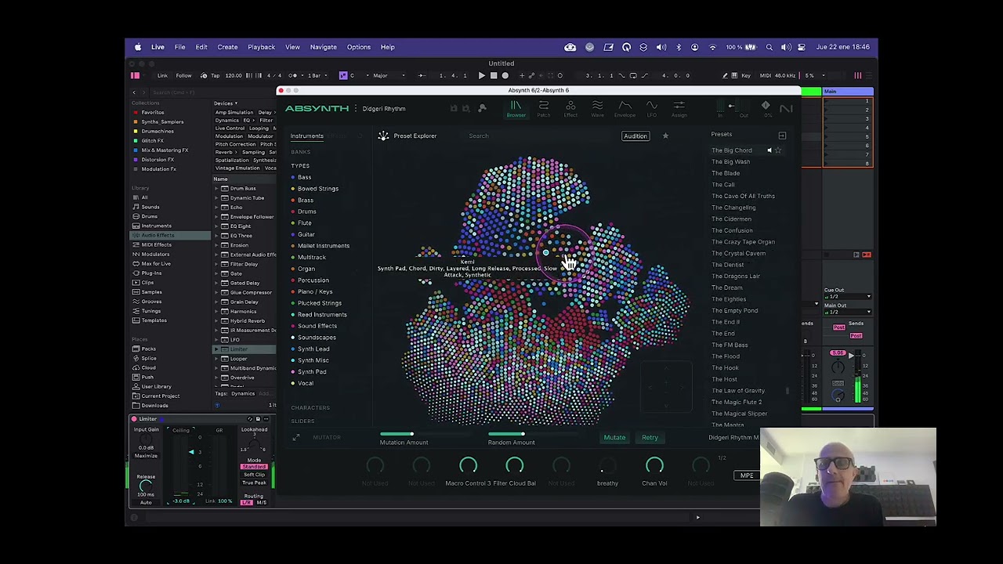1003x564 pixels.
Task: Open the Absynth Envelope page
Action: tap(625, 109)
